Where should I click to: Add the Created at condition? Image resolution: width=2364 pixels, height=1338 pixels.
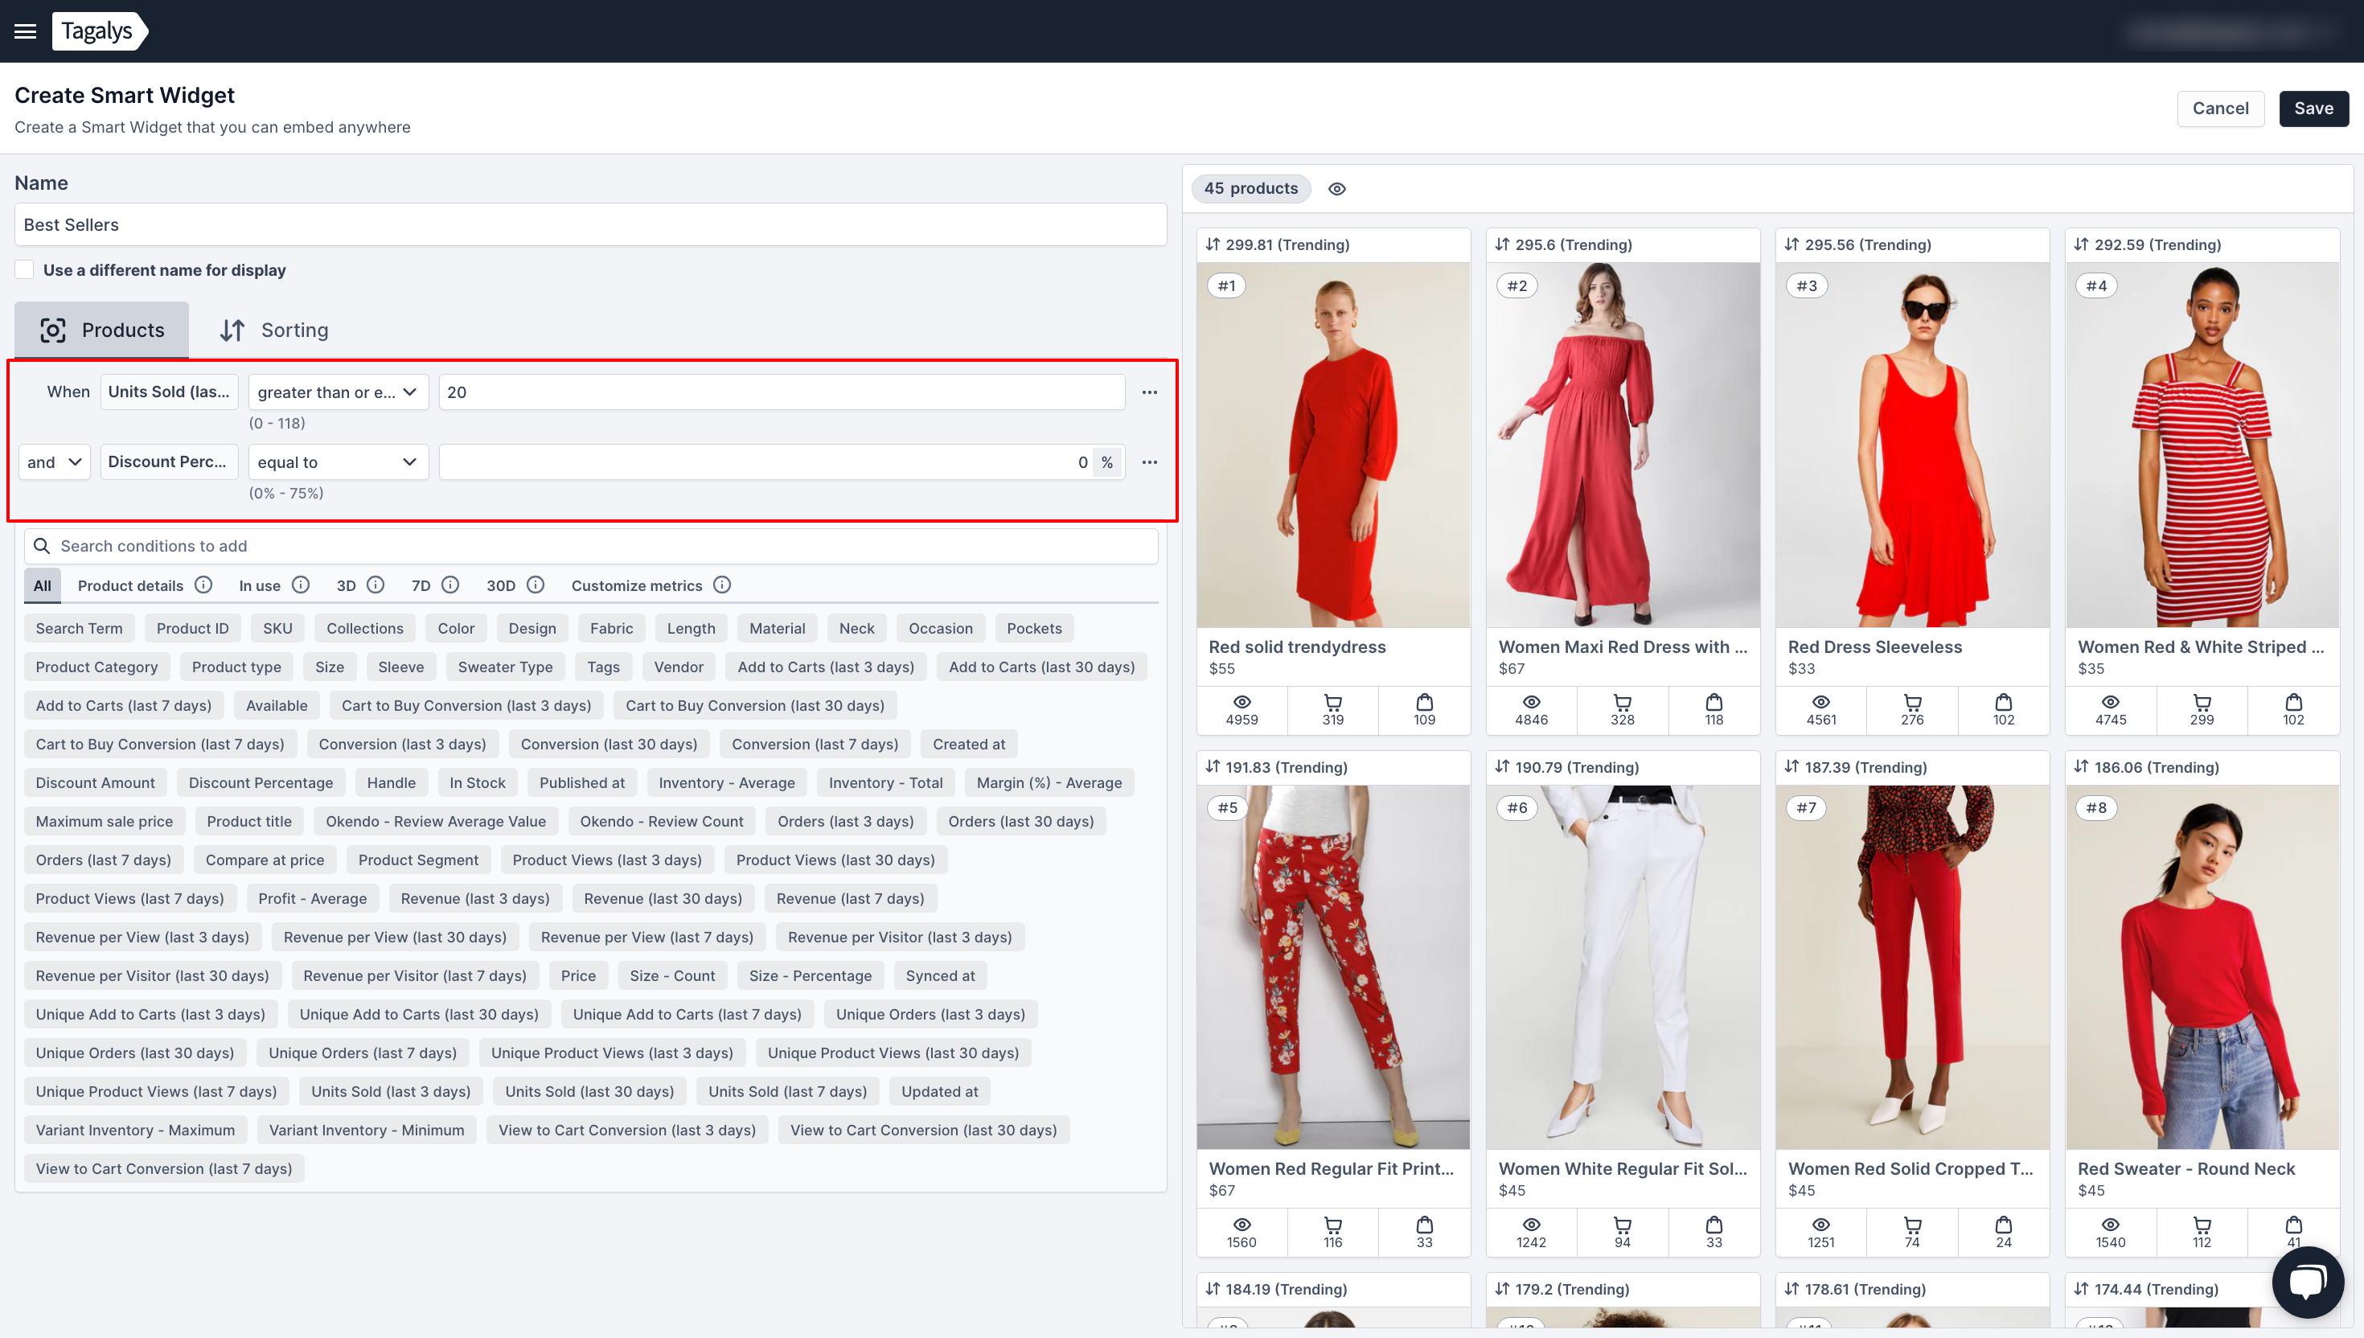(x=968, y=745)
